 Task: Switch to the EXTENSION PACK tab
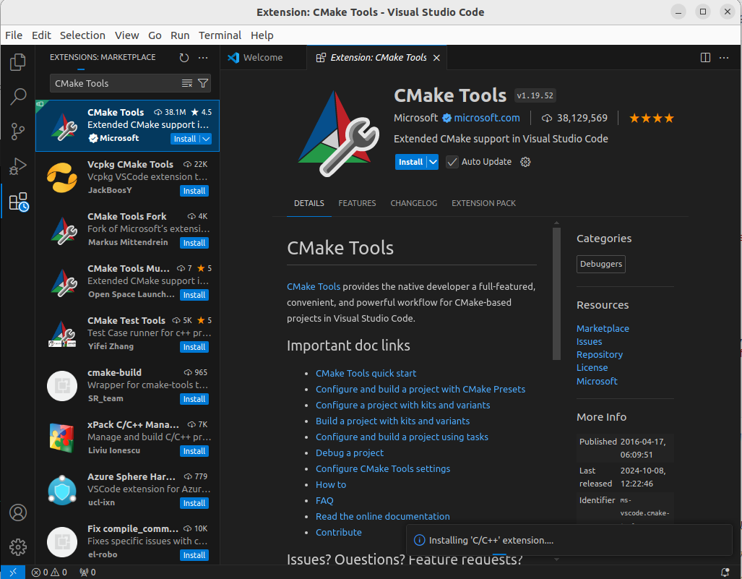483,203
